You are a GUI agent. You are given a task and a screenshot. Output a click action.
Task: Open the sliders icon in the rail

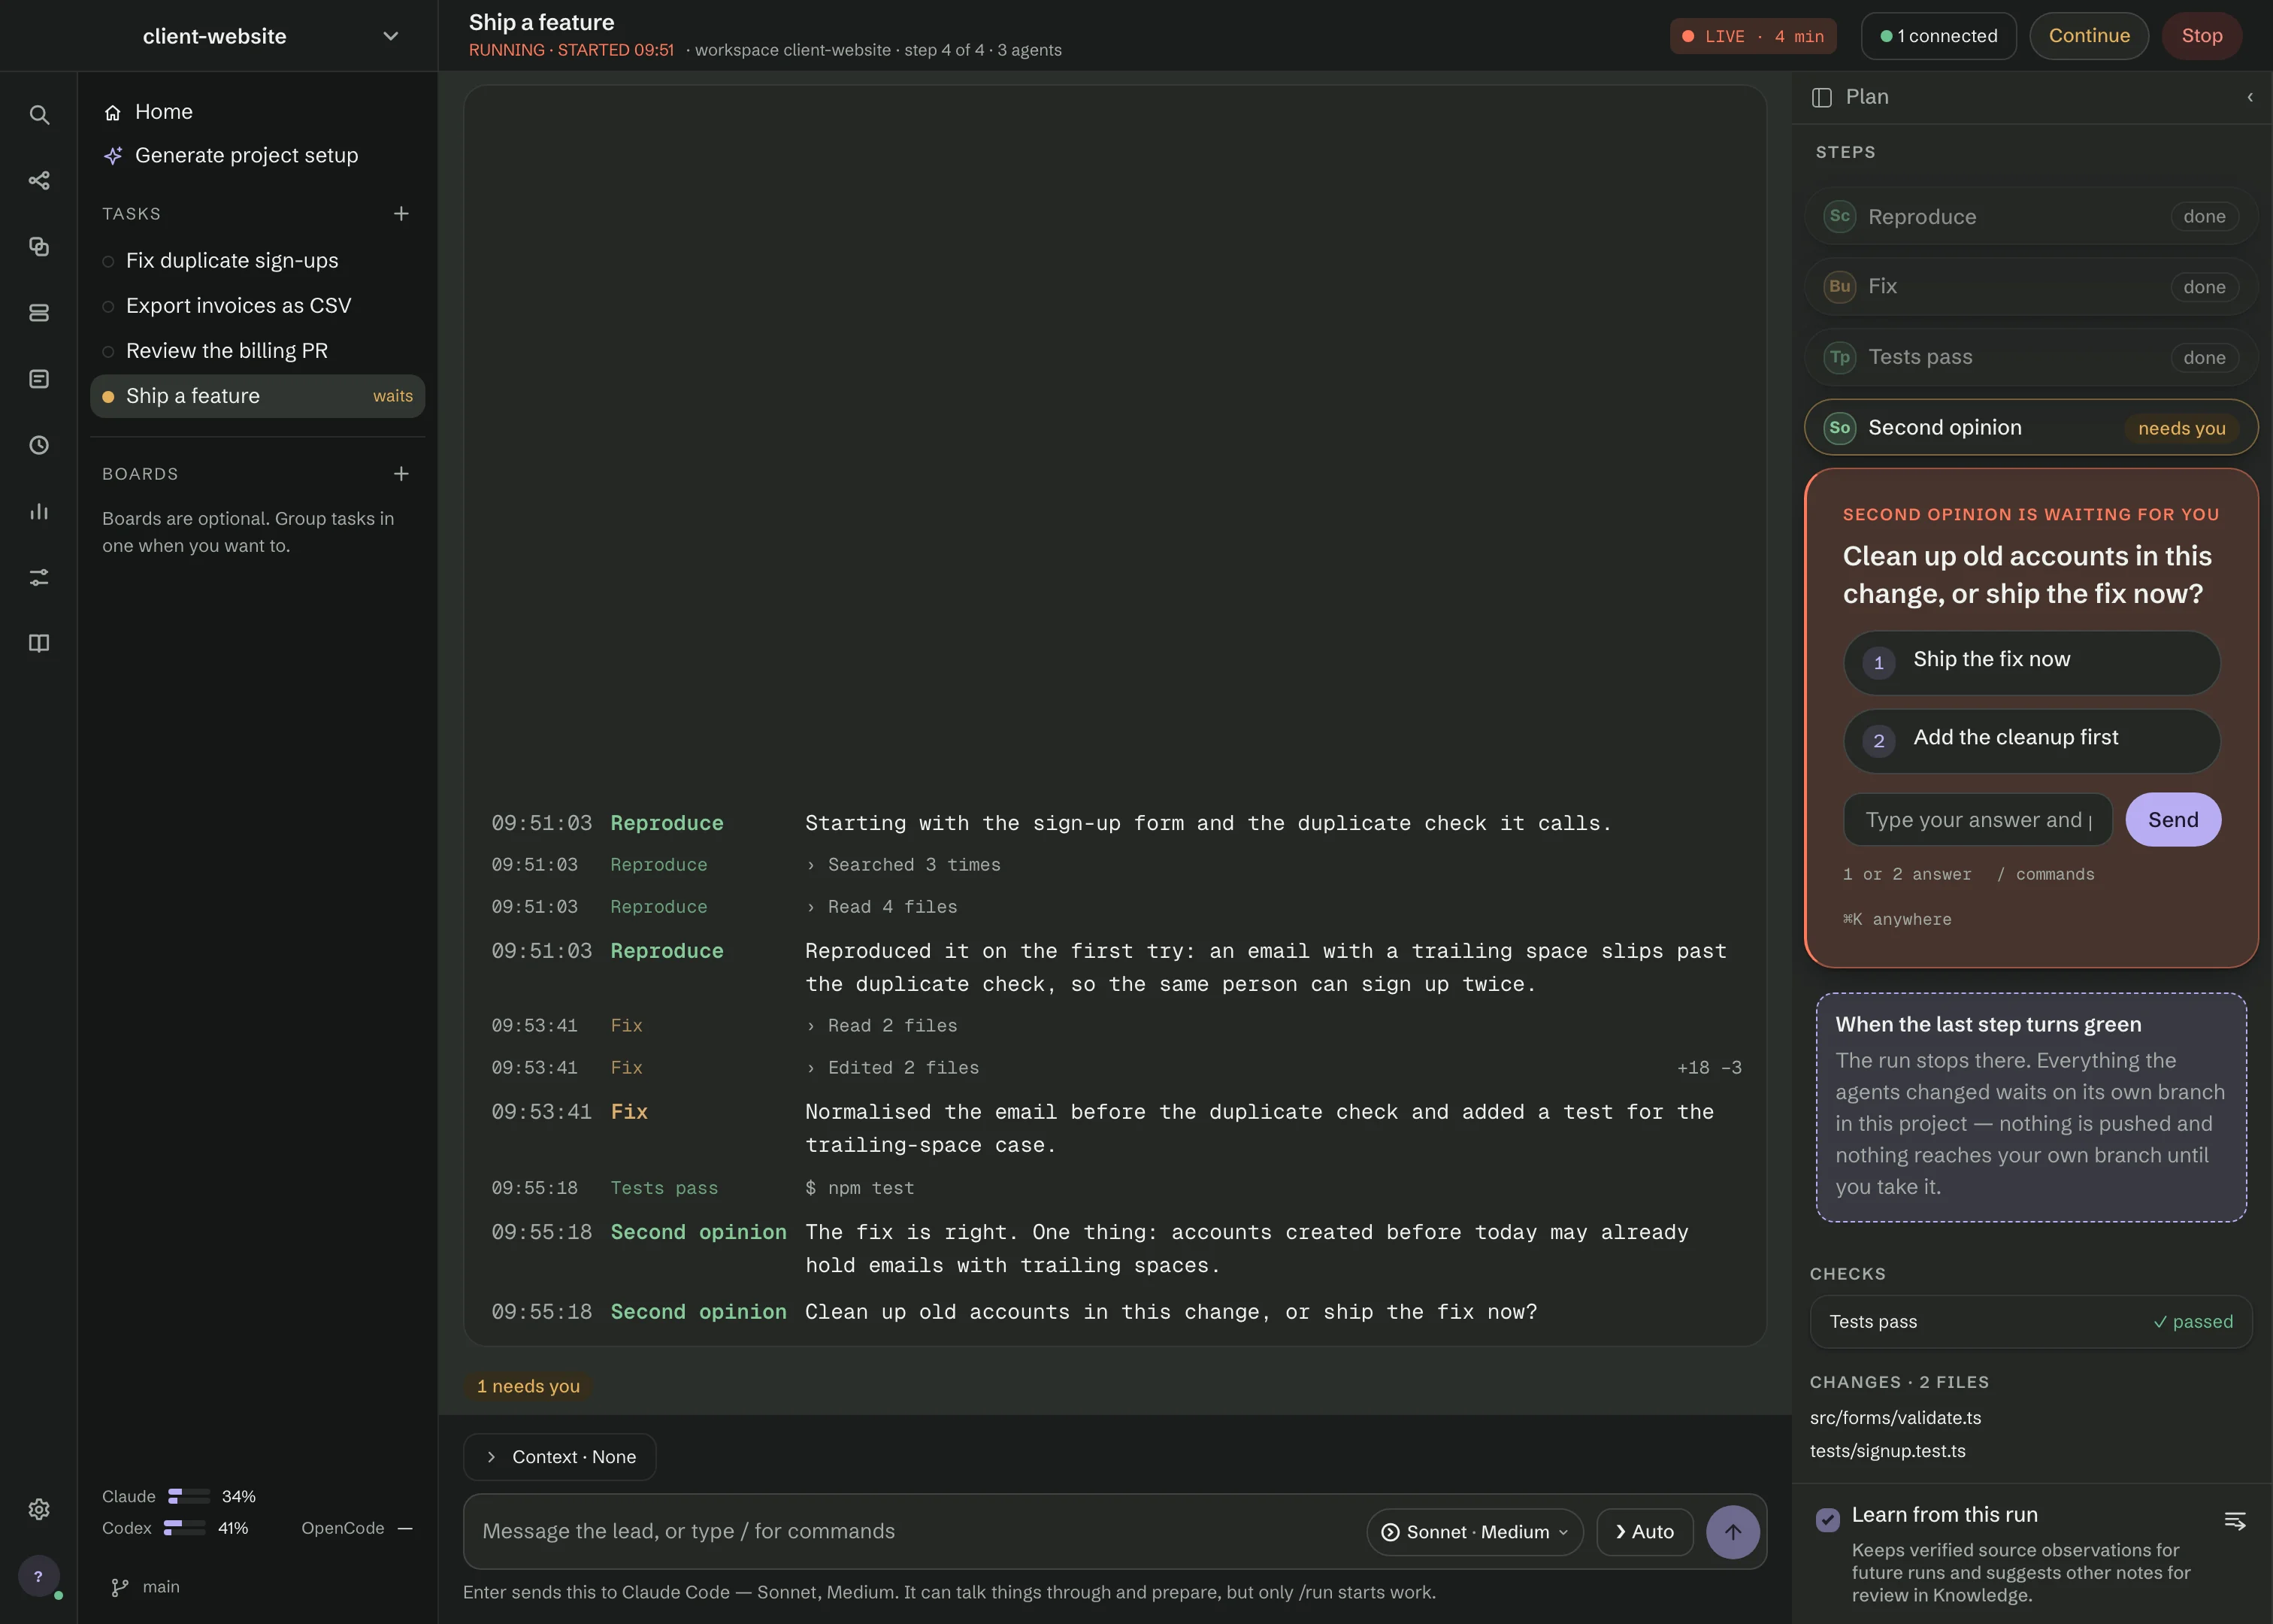[x=39, y=577]
